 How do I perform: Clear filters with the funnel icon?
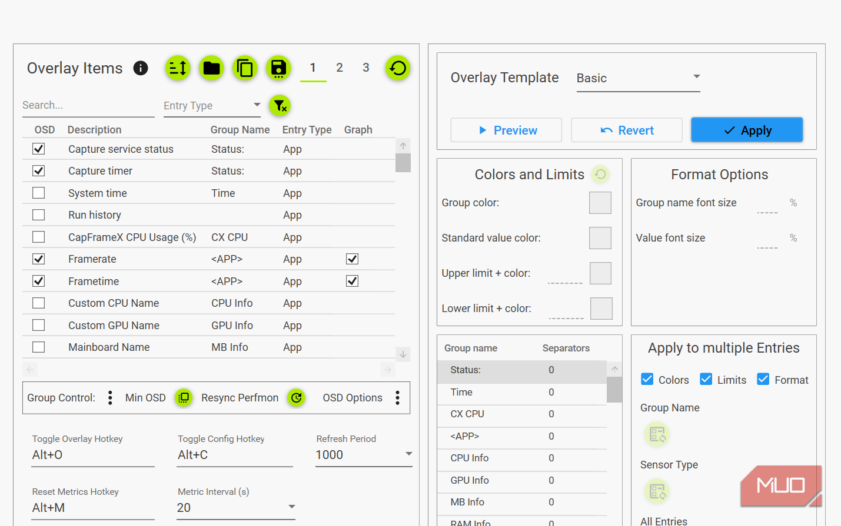click(x=280, y=106)
